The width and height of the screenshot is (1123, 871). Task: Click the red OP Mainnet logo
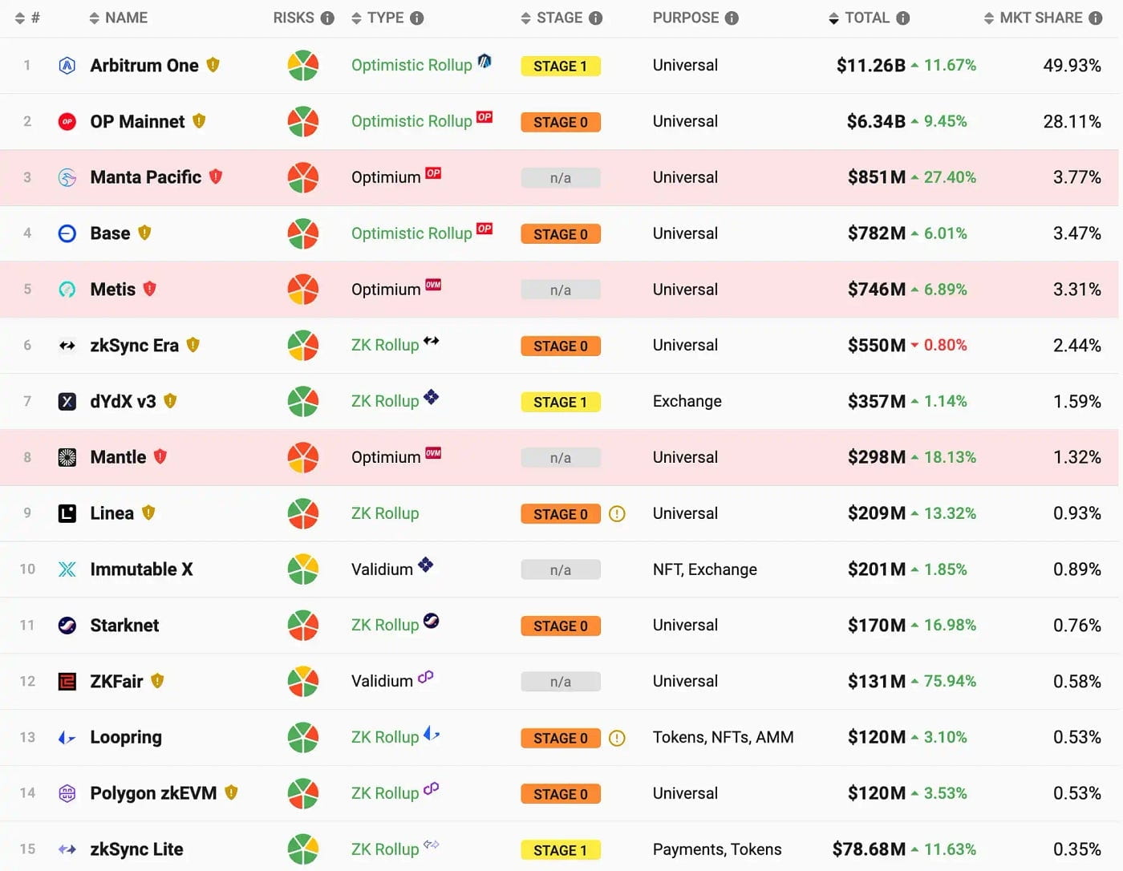point(67,122)
